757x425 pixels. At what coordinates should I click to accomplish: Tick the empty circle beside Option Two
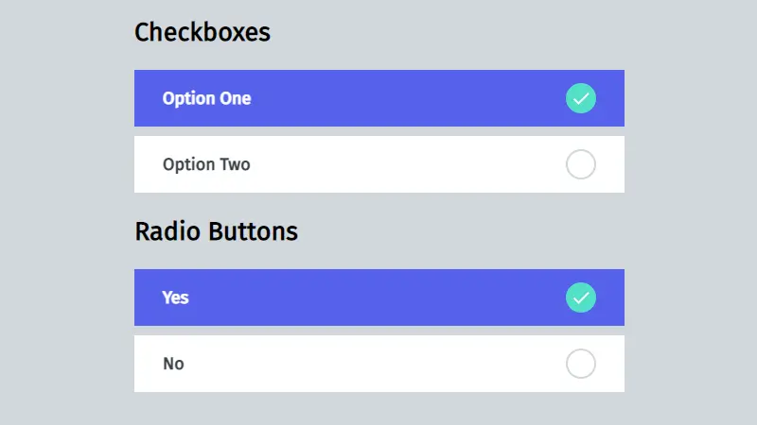[x=581, y=164]
